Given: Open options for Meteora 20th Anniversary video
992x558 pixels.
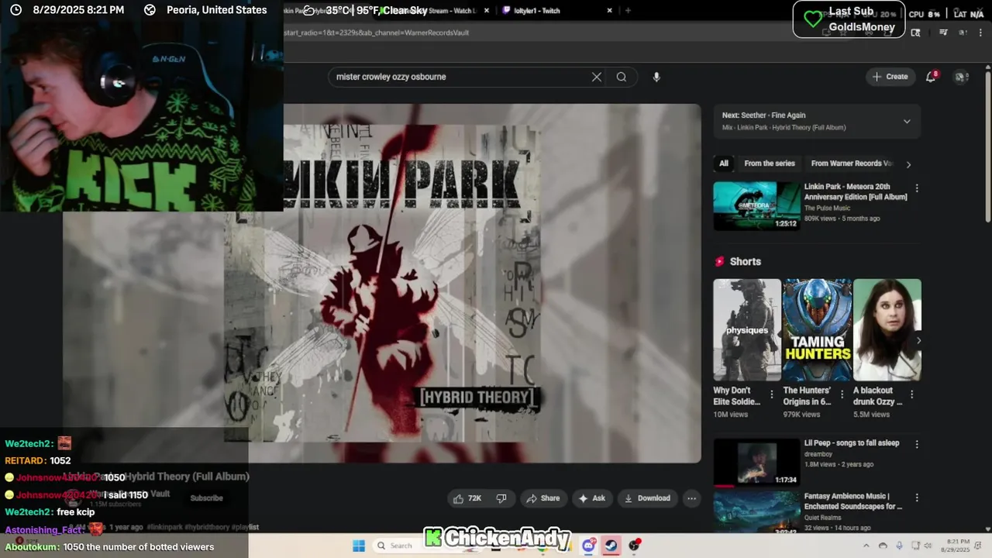Looking at the screenshot, I should (917, 188).
